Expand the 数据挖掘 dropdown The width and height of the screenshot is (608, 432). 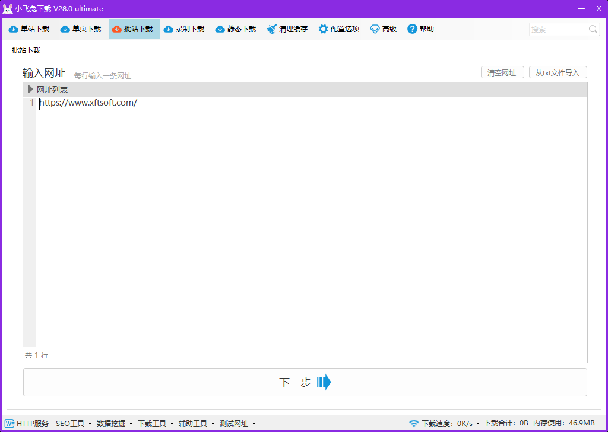(114, 423)
